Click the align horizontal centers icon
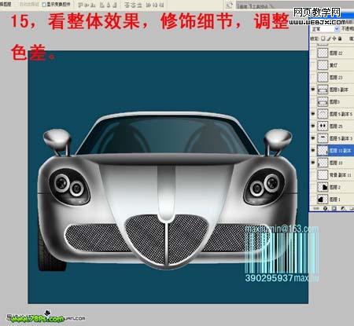354x326 pixels. coord(109,5)
